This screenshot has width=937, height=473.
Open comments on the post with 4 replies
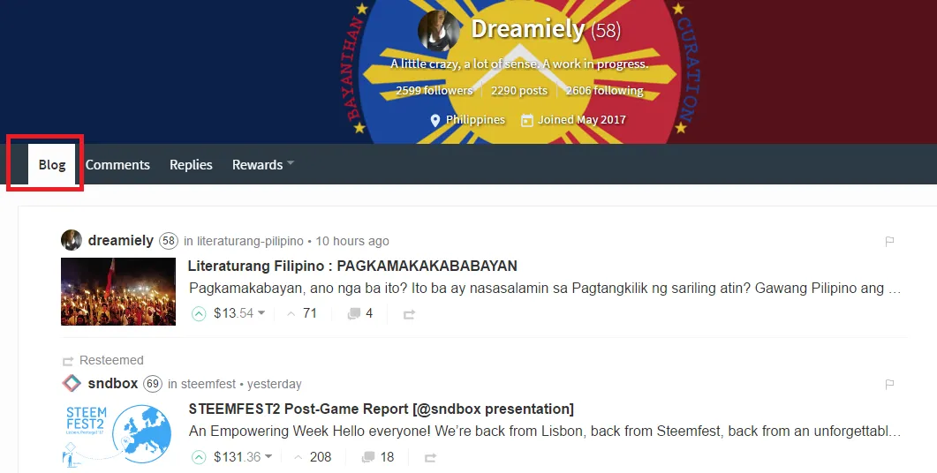pyautogui.click(x=360, y=313)
